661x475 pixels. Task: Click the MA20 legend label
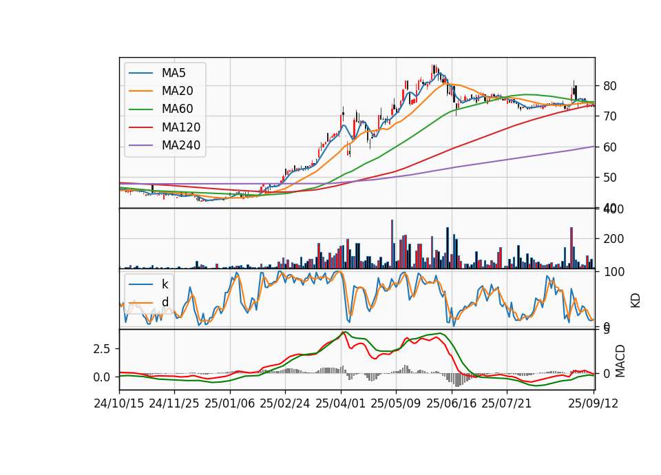(177, 91)
